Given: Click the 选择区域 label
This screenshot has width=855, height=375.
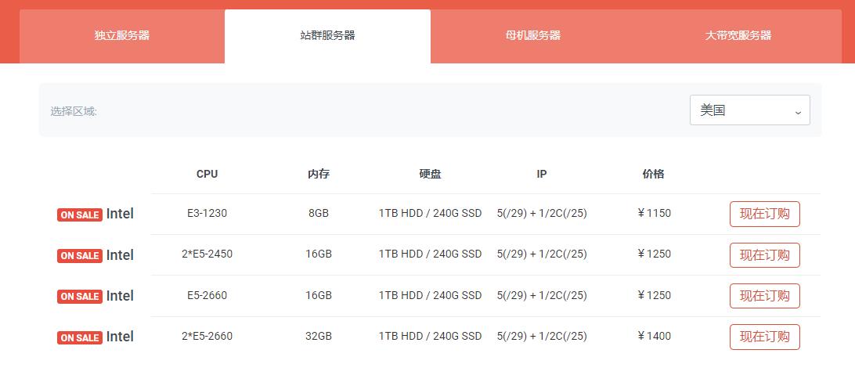Looking at the screenshot, I should (x=74, y=111).
